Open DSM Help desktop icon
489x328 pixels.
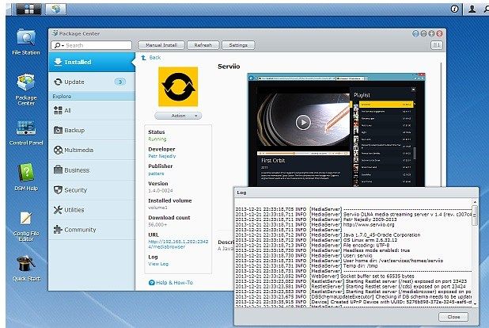click(x=26, y=177)
